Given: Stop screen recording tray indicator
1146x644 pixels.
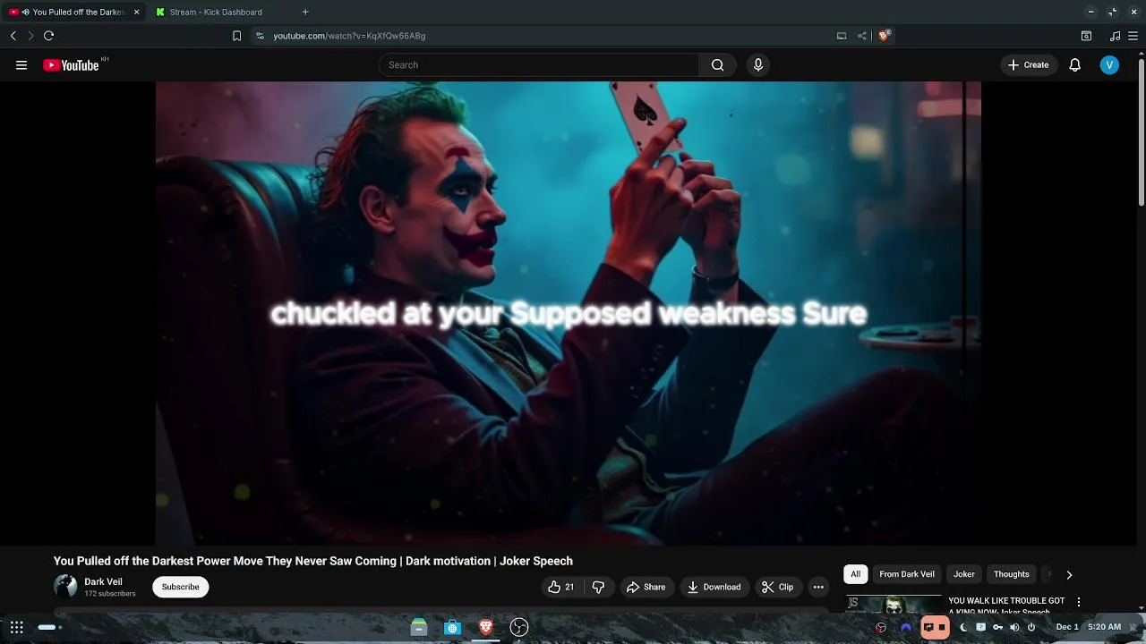Looking at the screenshot, I should [x=935, y=627].
